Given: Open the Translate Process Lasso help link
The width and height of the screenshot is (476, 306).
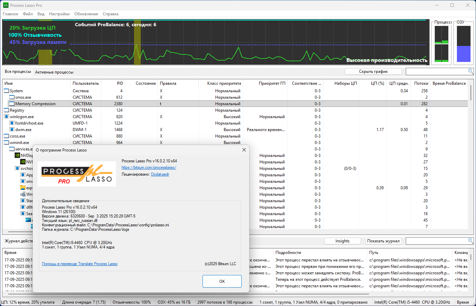Looking at the screenshot, I should click(x=80, y=264).
